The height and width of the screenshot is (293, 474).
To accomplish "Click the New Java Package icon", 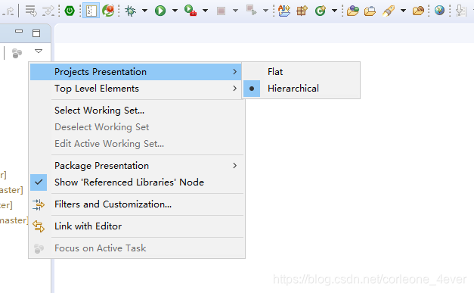I will coord(302,11).
